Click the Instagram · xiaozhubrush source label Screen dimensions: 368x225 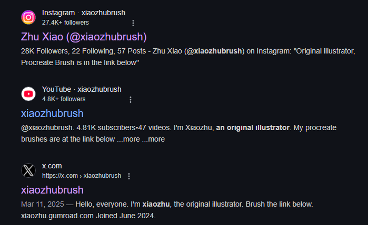pos(84,13)
